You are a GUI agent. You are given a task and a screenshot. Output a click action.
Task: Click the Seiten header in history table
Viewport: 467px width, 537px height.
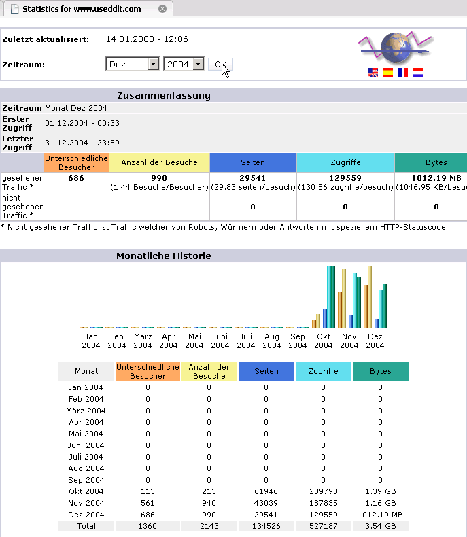[266, 371]
